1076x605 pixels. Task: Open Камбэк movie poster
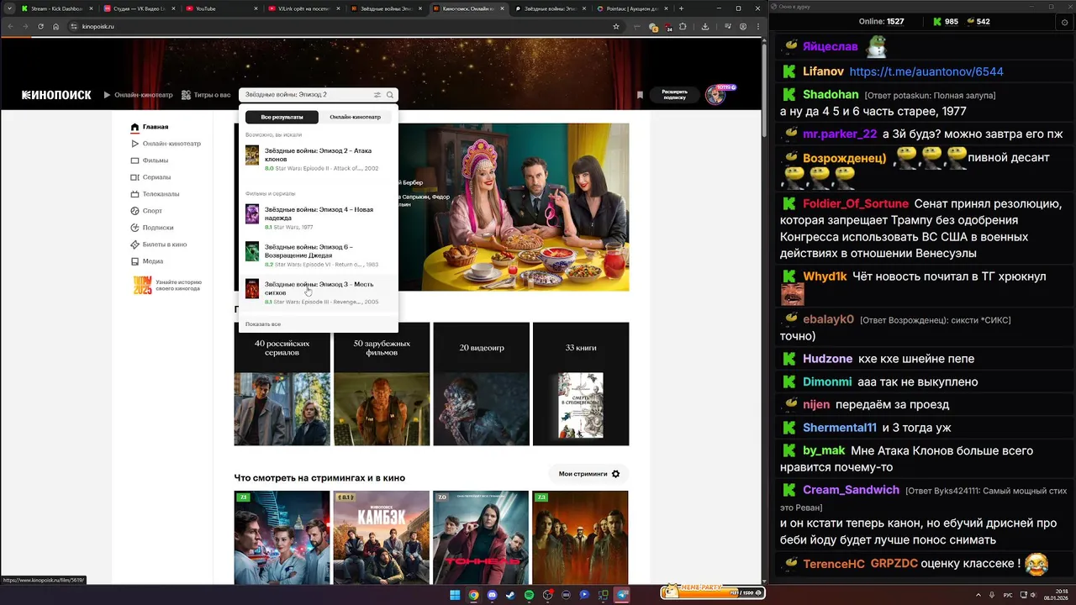(382, 538)
